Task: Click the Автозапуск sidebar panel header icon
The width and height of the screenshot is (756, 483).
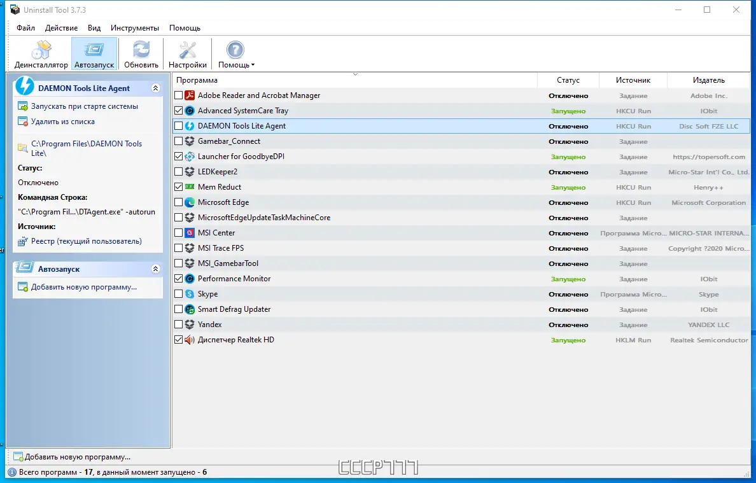Action: pyautogui.click(x=24, y=267)
